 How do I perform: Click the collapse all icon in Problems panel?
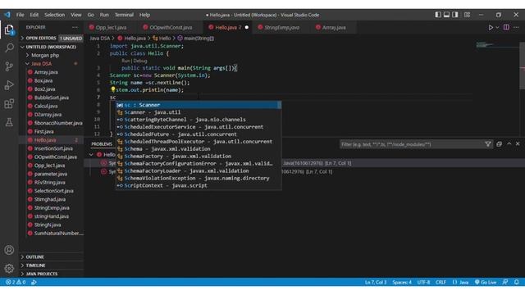click(499, 144)
